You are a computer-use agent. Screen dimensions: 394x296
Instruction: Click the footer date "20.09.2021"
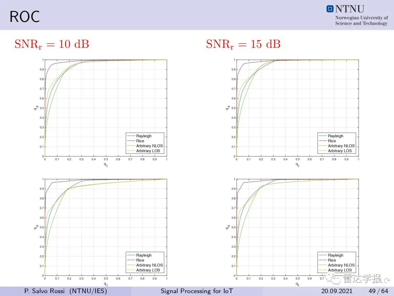(x=337, y=291)
